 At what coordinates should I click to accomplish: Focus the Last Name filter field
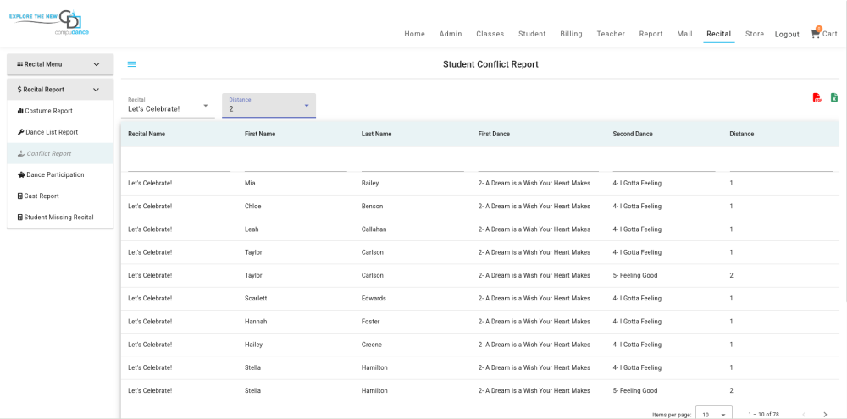[x=412, y=164]
